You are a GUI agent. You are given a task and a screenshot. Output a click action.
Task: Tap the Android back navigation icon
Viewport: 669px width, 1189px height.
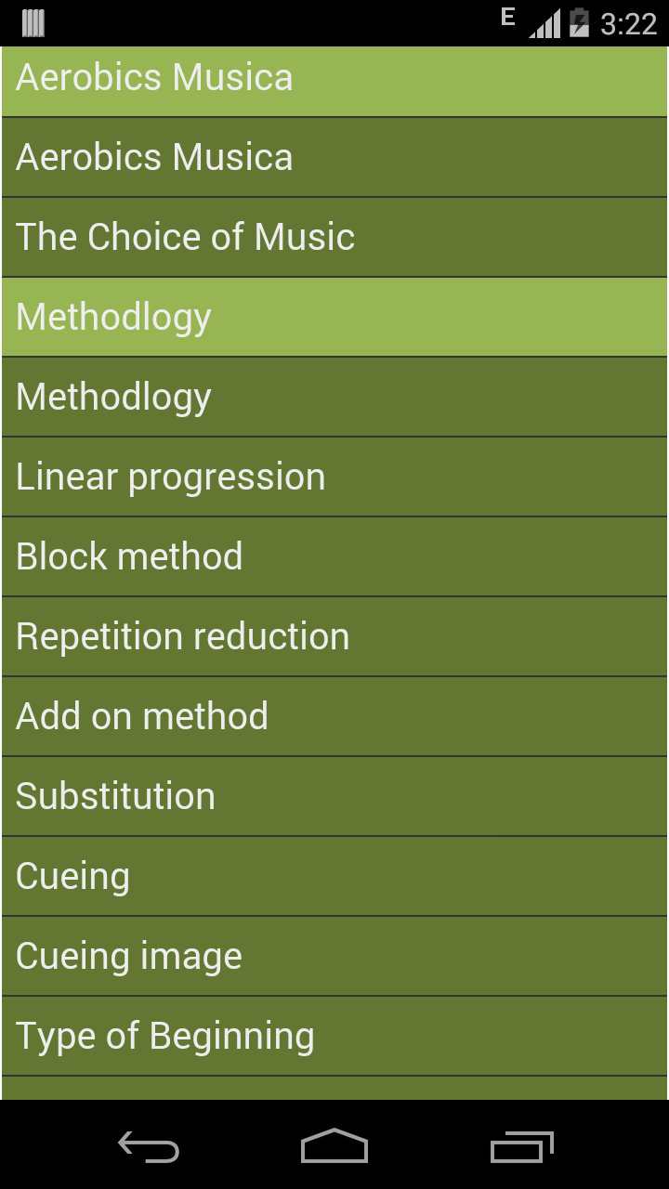click(149, 1147)
